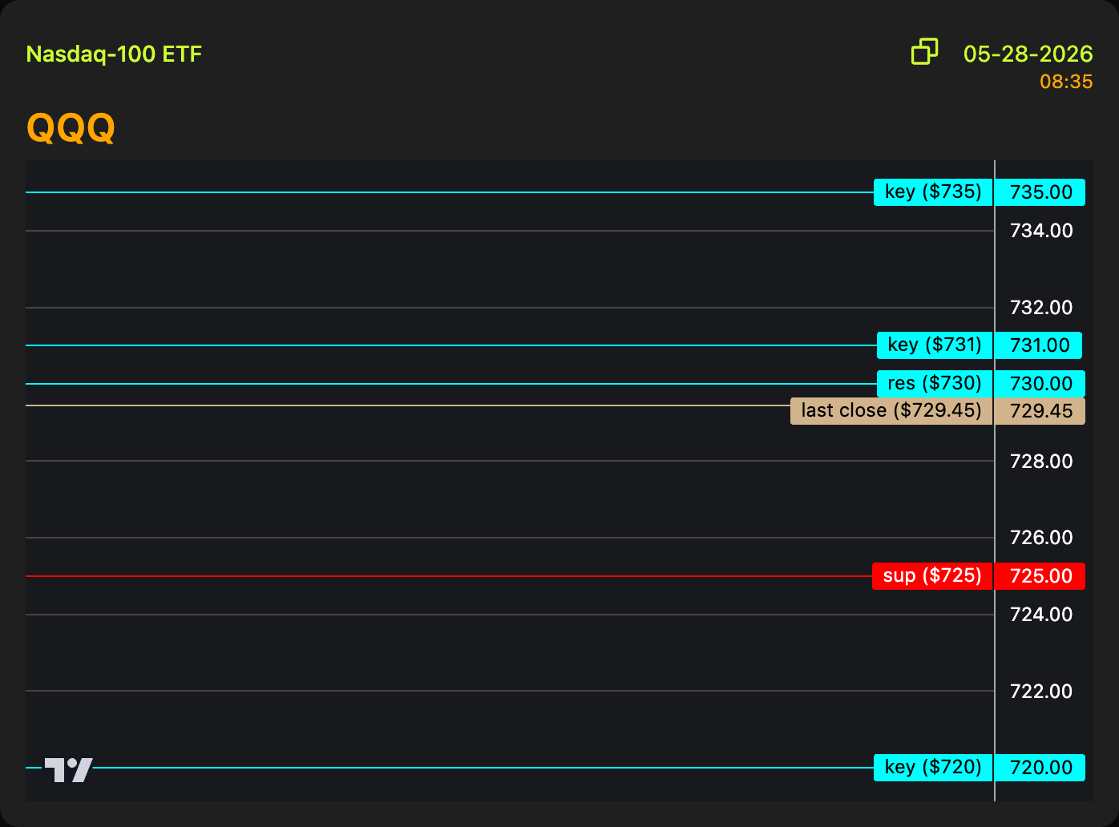The height and width of the screenshot is (827, 1119).
Task: Click the copy windows icon beside date
Action: pyautogui.click(x=924, y=51)
